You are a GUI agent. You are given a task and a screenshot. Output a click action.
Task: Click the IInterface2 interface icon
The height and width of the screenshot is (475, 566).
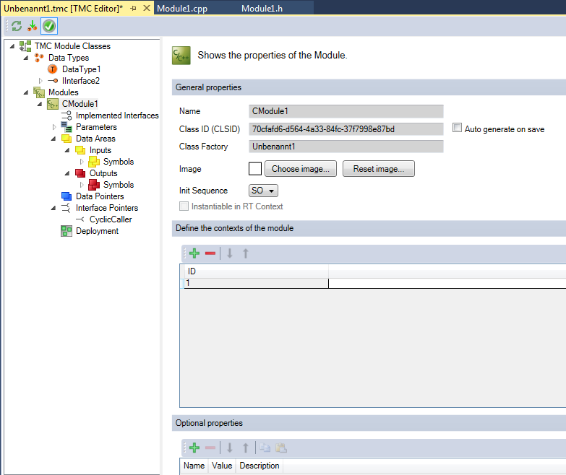53,81
